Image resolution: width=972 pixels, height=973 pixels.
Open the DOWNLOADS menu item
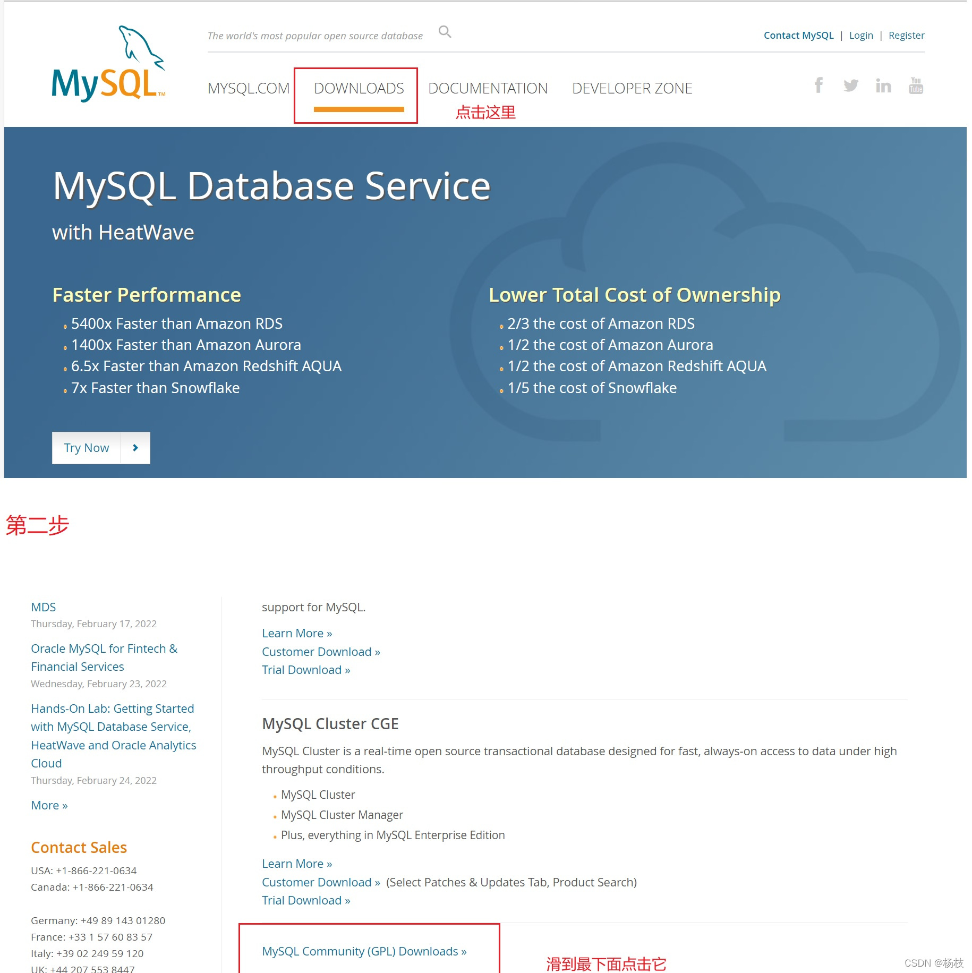pyautogui.click(x=359, y=88)
